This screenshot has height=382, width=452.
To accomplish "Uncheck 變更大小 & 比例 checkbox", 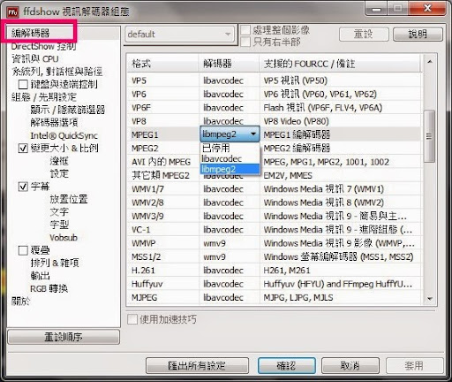I will tap(23, 148).
